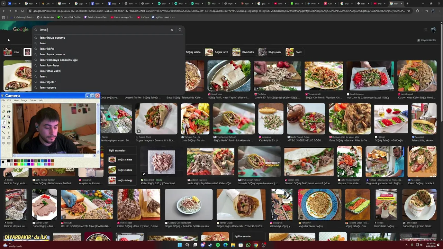The width and height of the screenshot is (443, 249).
Task: Pick the red swatch in Camera palette
Action: coord(15,164)
